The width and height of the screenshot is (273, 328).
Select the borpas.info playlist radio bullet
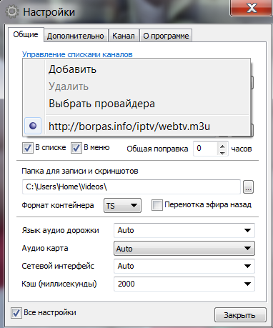33,126
